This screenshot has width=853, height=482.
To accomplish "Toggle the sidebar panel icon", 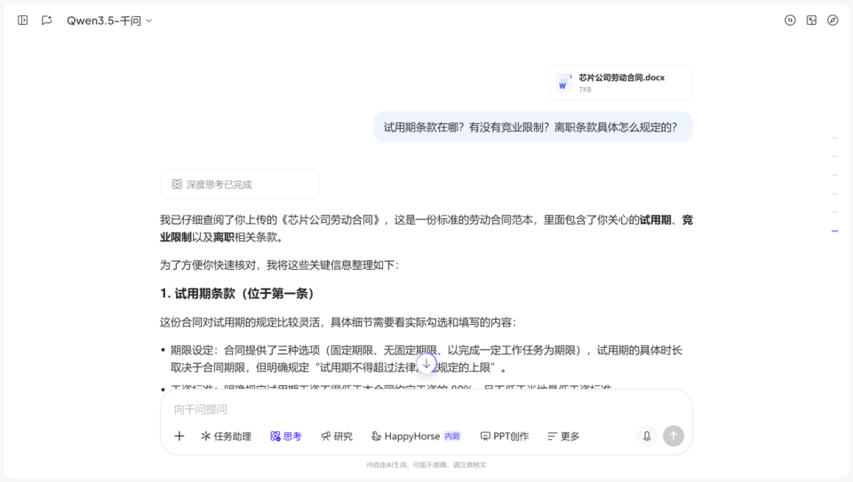I will 23,20.
